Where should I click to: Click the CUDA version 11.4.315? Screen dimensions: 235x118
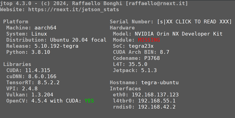coord(37,70)
